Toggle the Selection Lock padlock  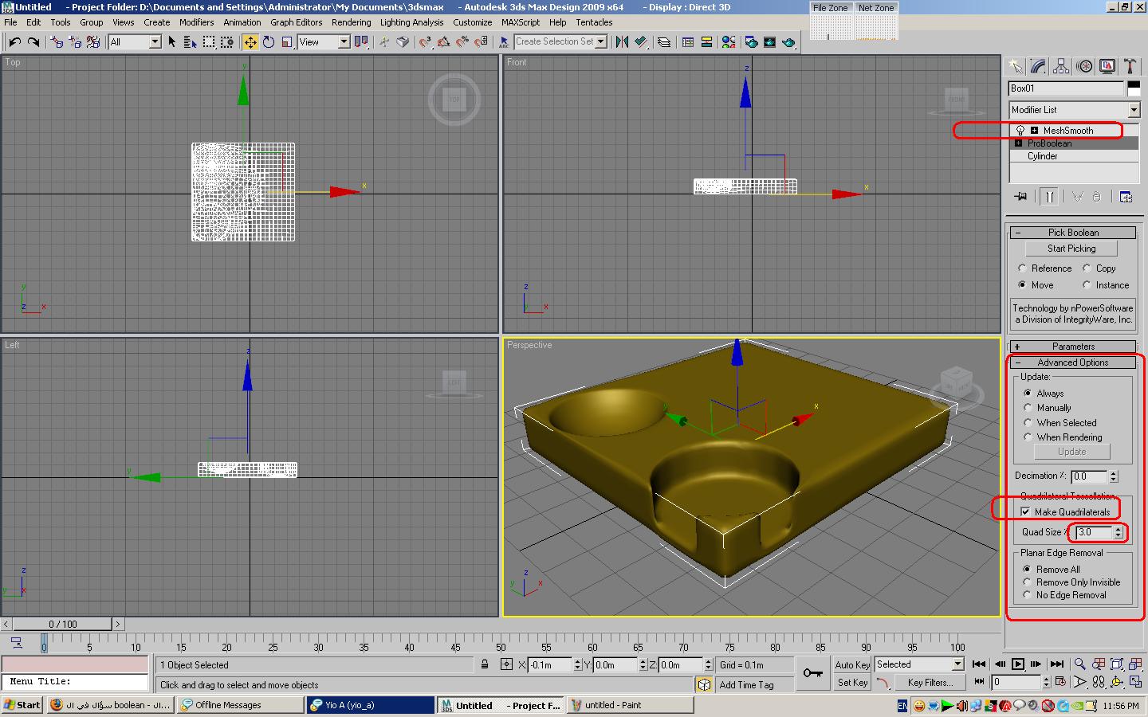(x=485, y=664)
